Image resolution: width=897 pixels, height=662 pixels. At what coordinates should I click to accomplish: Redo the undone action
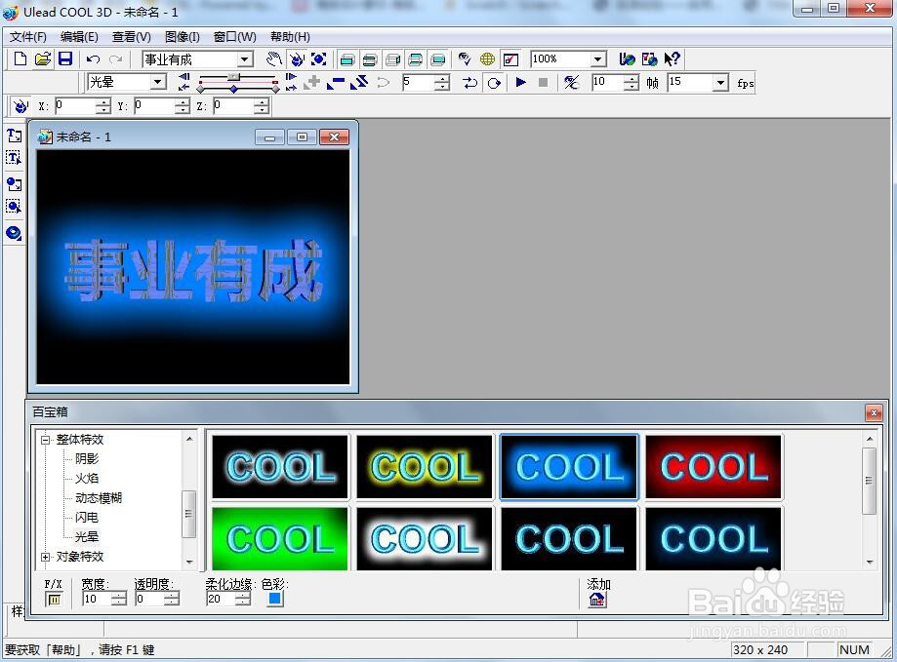pyautogui.click(x=116, y=58)
